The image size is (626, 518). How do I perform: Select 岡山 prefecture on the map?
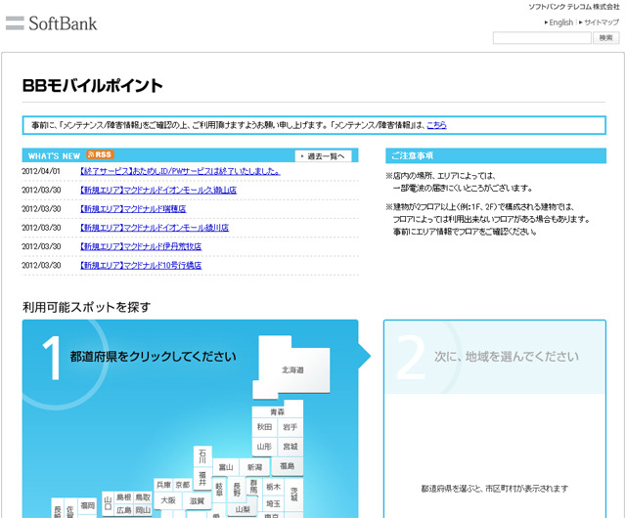[143, 510]
